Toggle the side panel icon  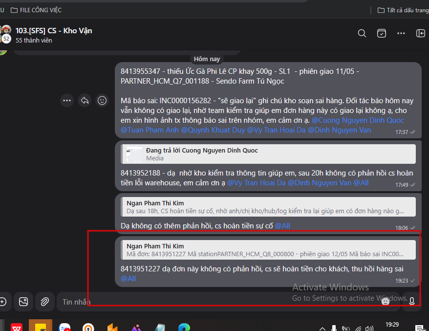coord(421,33)
